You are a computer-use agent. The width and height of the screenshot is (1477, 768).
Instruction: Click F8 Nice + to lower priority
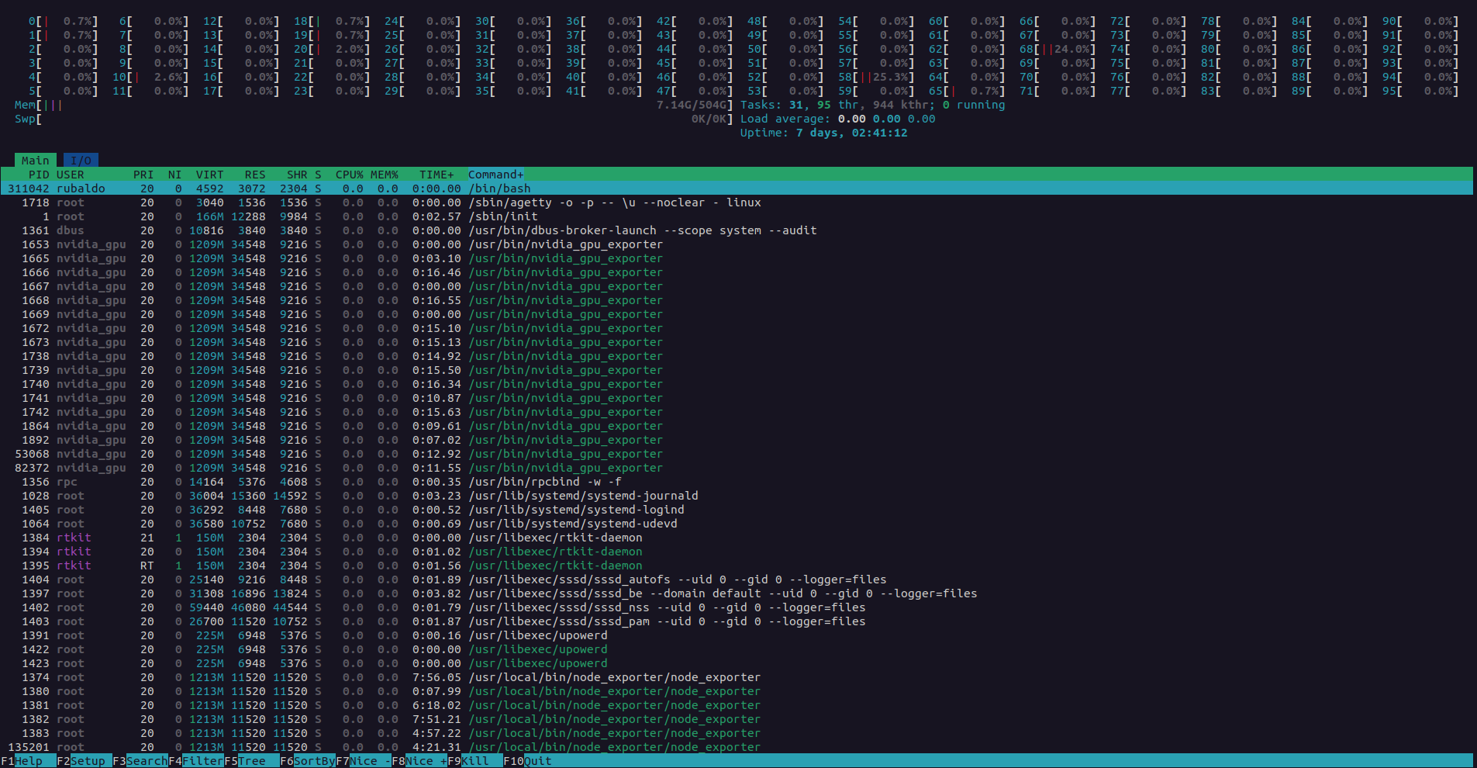420,761
